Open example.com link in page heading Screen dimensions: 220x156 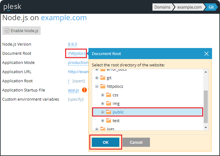point(64,18)
